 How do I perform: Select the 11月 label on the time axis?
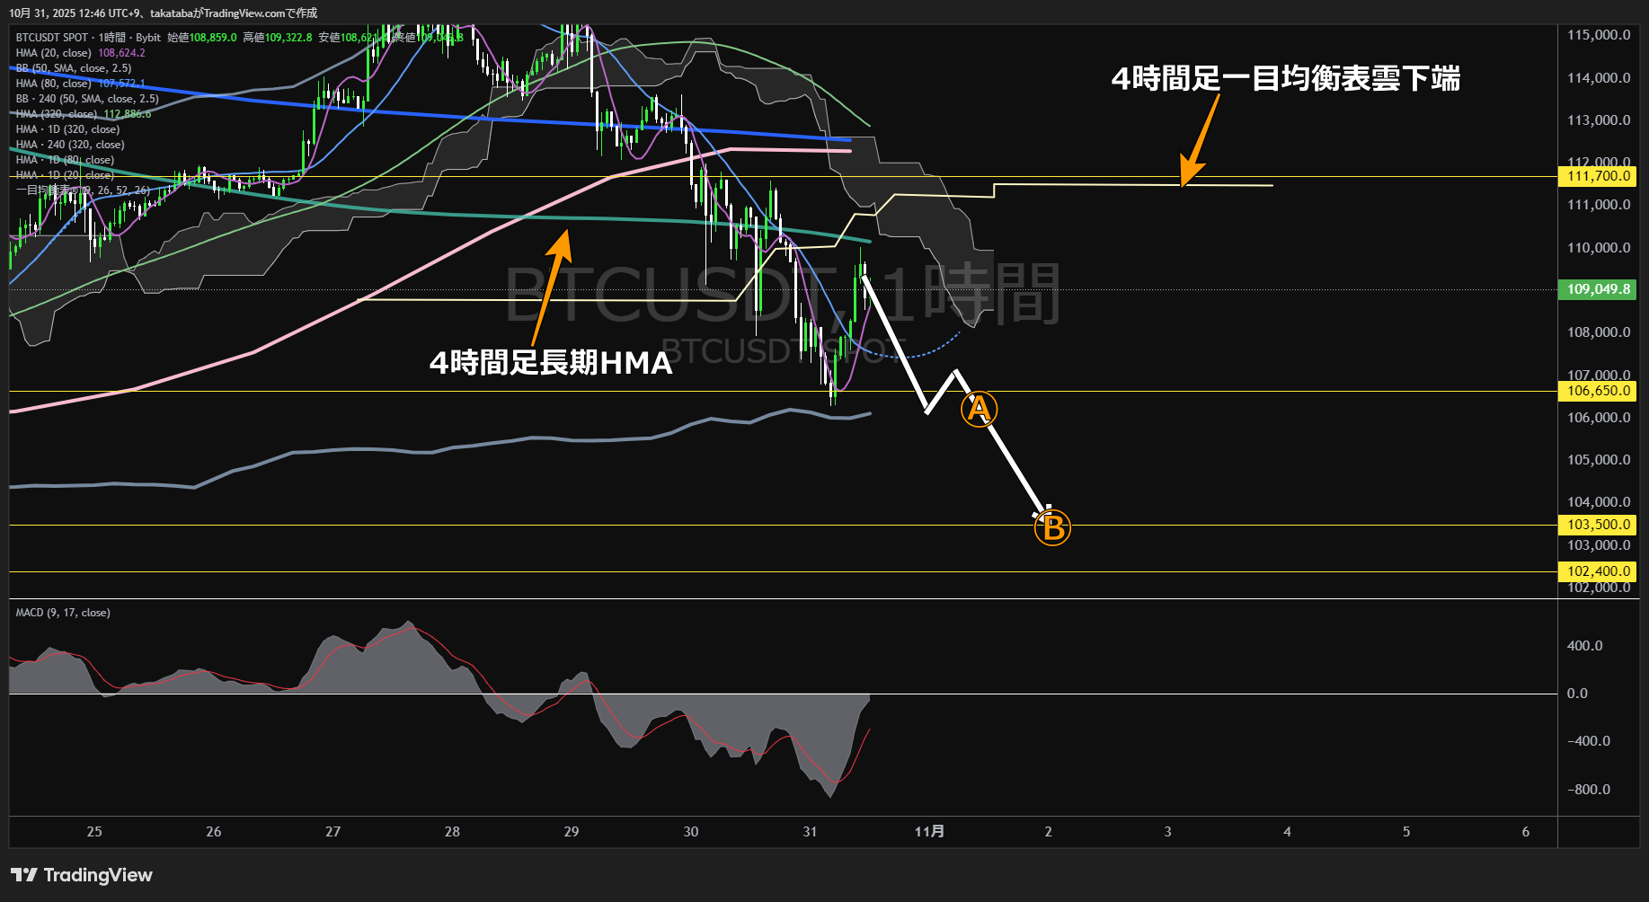coord(930,832)
